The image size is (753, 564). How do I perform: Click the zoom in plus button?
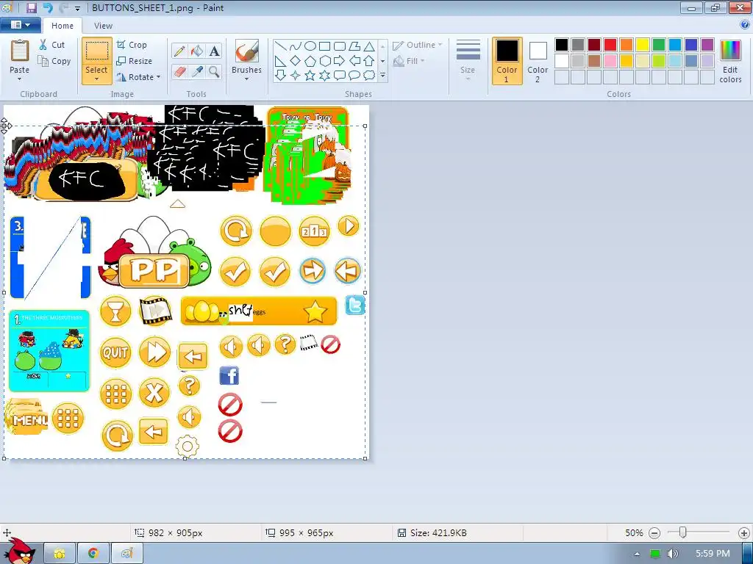tap(744, 533)
